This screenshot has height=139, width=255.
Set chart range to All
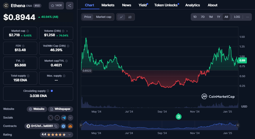226,17
